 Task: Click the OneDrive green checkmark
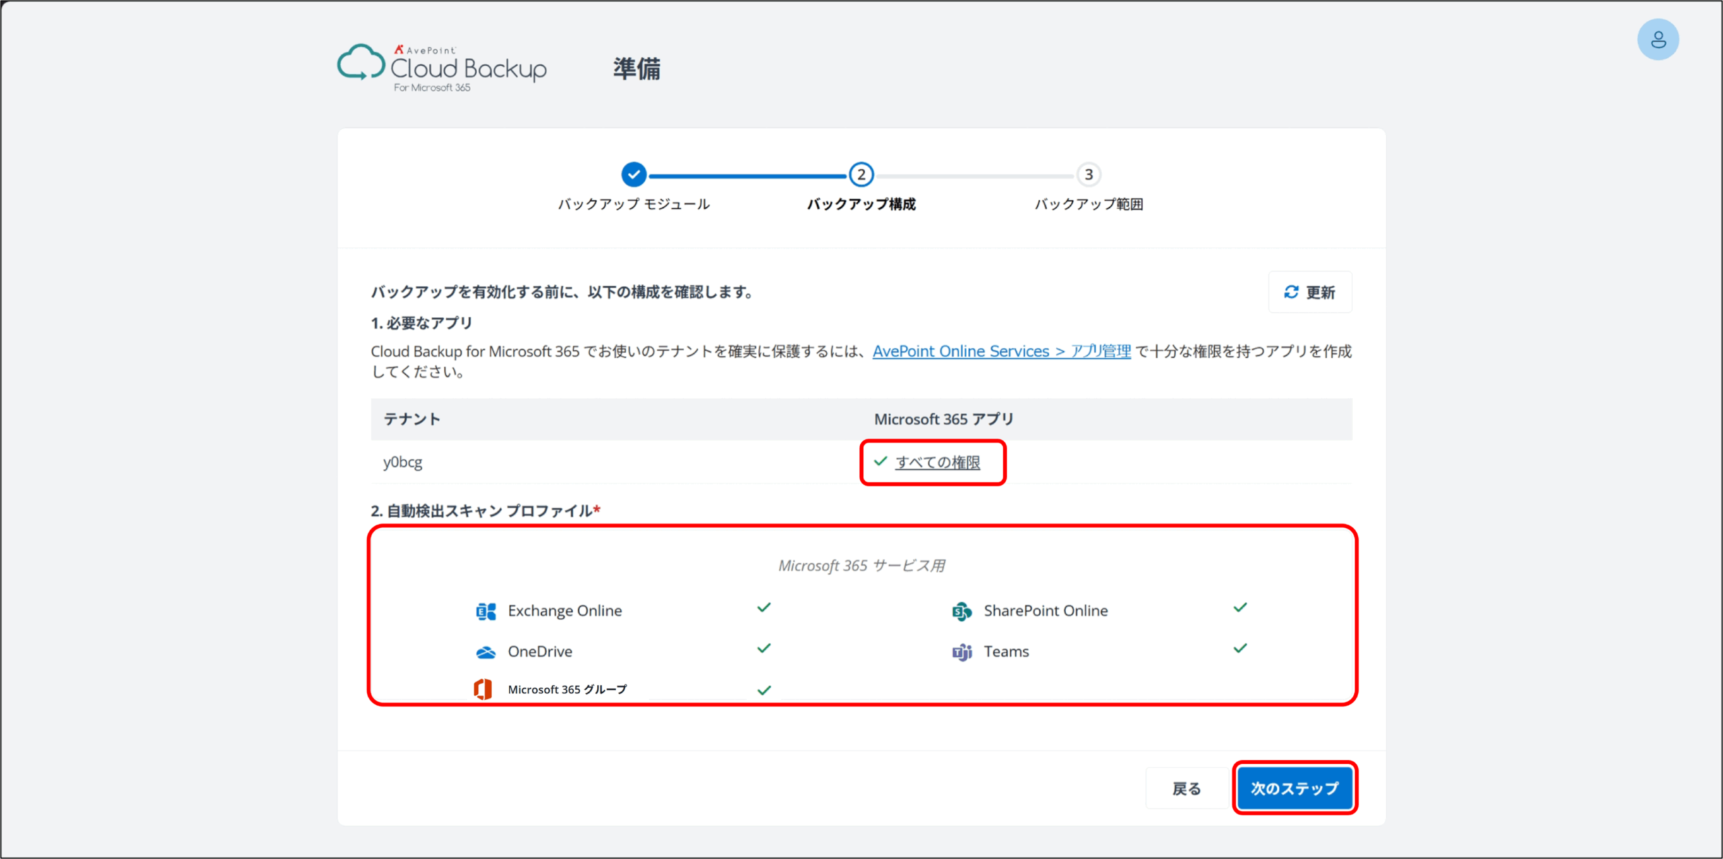764,648
